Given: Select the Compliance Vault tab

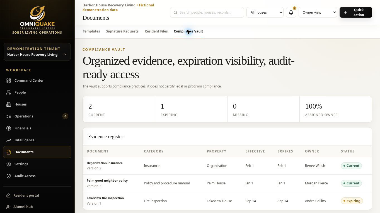Looking at the screenshot, I should [188, 31].
